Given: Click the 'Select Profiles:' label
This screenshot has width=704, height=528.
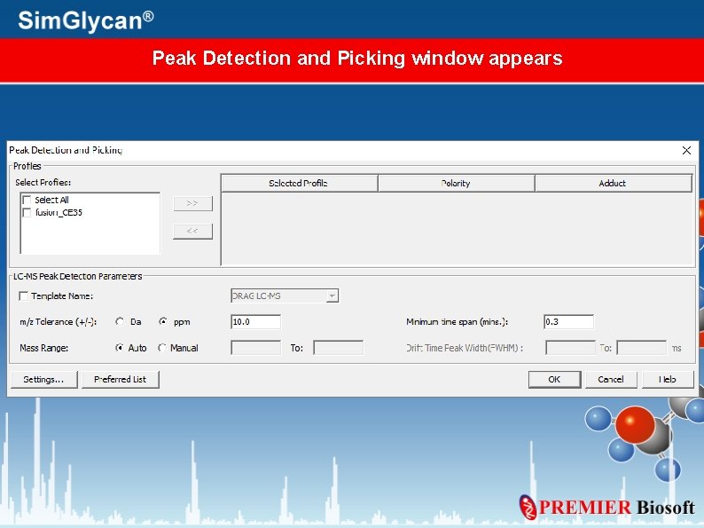Looking at the screenshot, I should pos(43,183).
